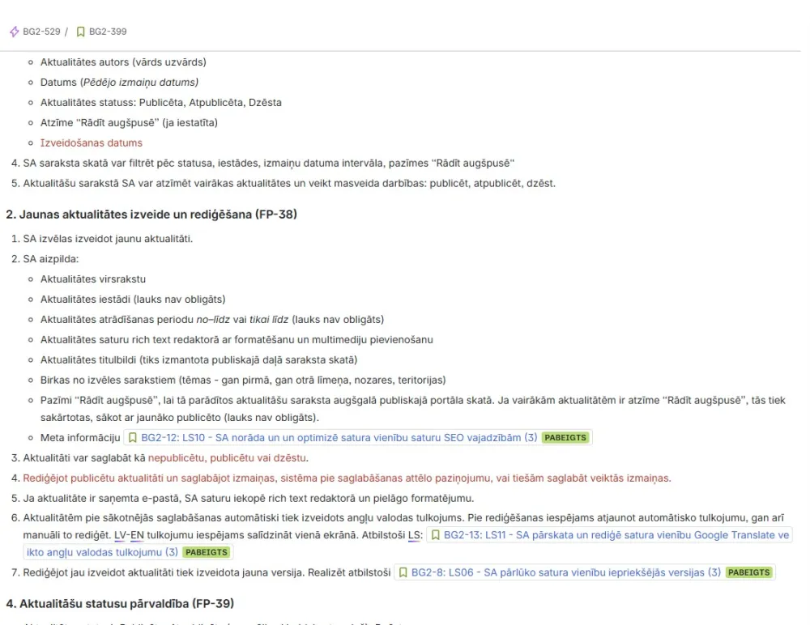Image resolution: width=810 pixels, height=625 pixels.
Task: Open linked issue BG2-13: LS11
Action: (x=607, y=535)
